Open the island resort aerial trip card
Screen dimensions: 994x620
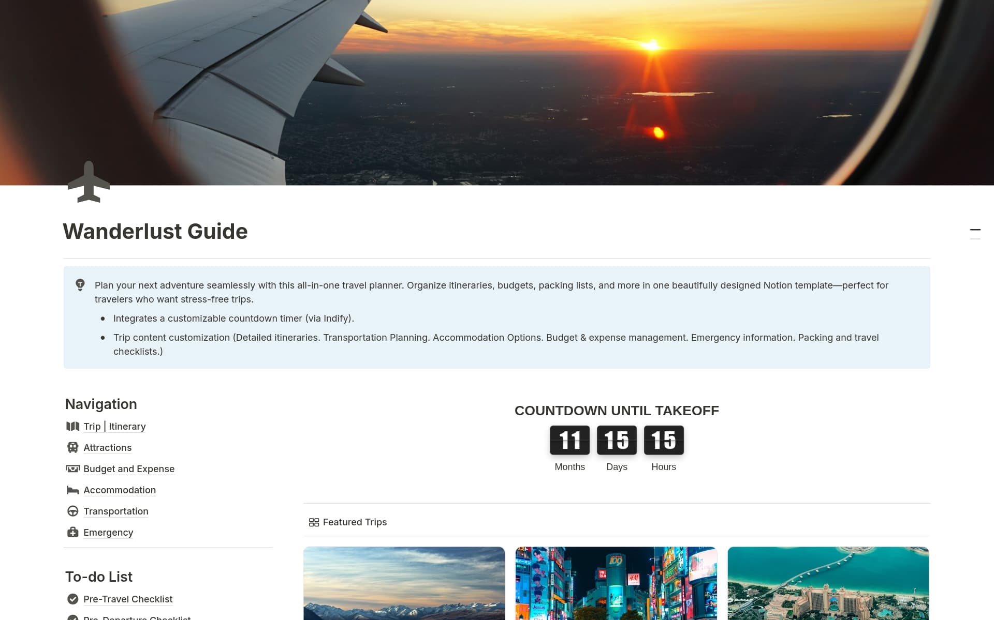pyautogui.click(x=828, y=583)
